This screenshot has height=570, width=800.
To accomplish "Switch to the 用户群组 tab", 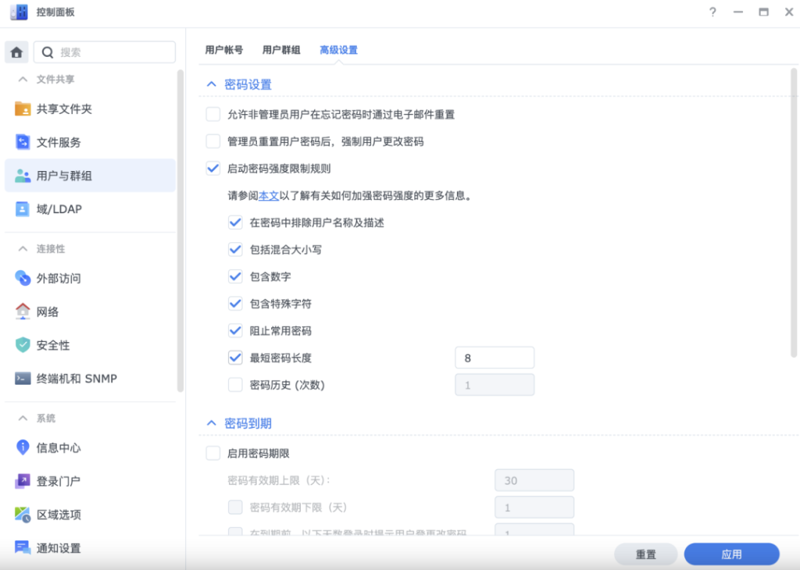I will [281, 50].
